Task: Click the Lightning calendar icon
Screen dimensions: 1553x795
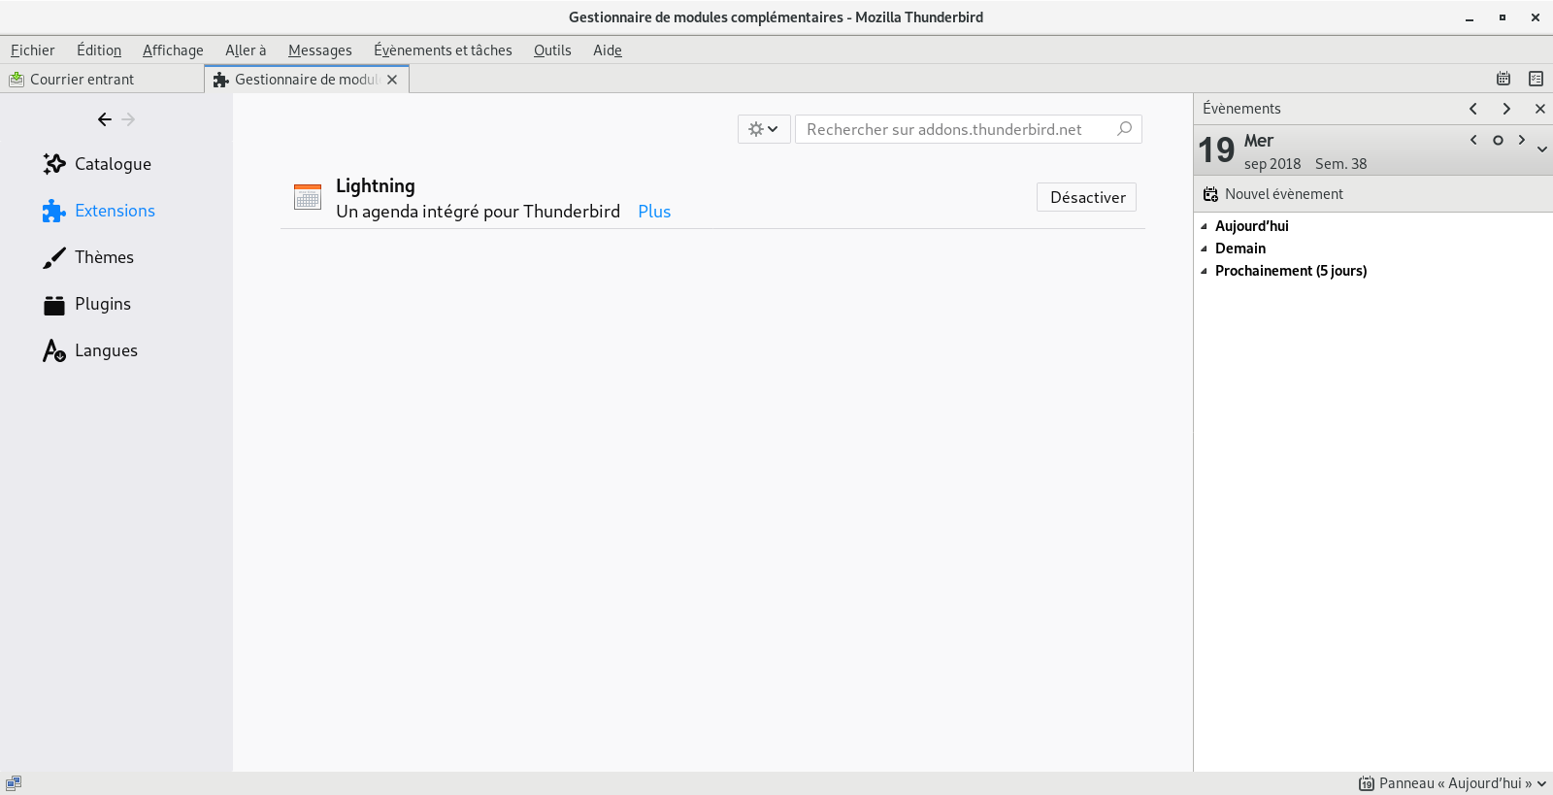Action: [x=308, y=197]
